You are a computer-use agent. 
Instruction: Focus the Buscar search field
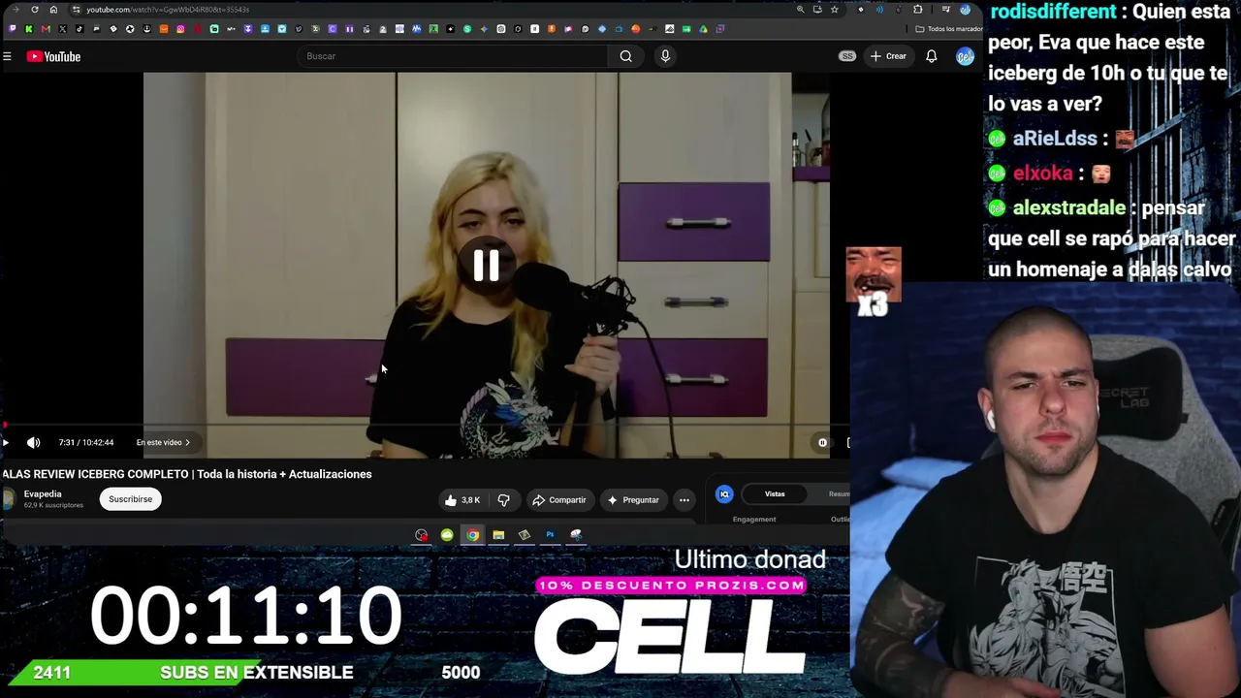click(454, 56)
